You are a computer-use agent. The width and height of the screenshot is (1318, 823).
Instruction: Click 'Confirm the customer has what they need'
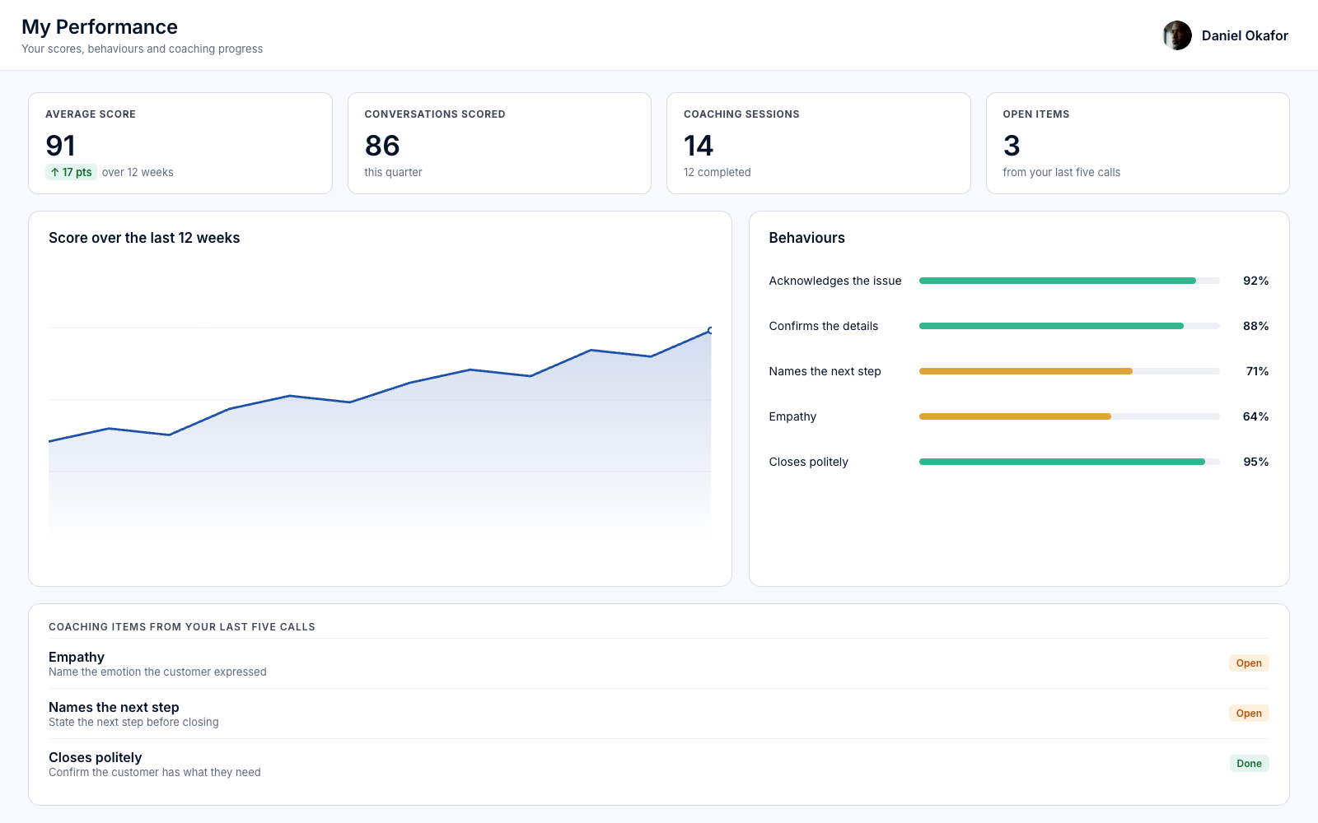155,772
